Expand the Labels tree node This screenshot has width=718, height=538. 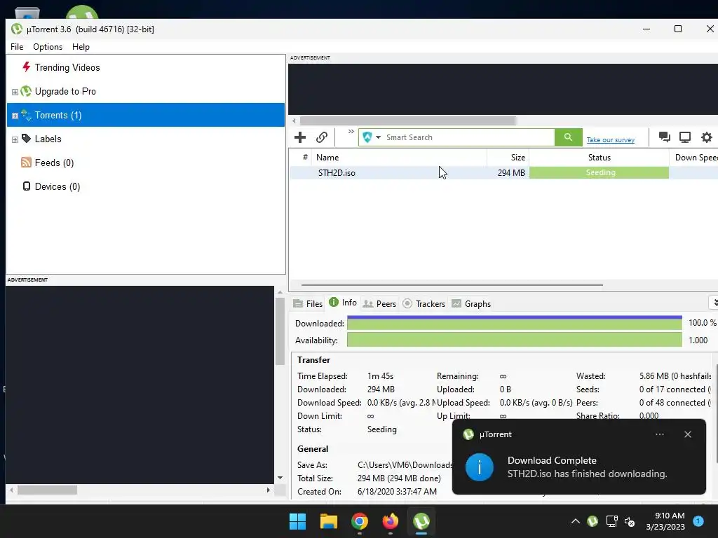pyautogui.click(x=15, y=139)
